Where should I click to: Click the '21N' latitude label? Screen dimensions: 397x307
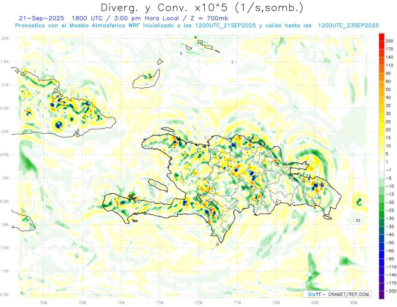pyautogui.click(x=5, y=85)
